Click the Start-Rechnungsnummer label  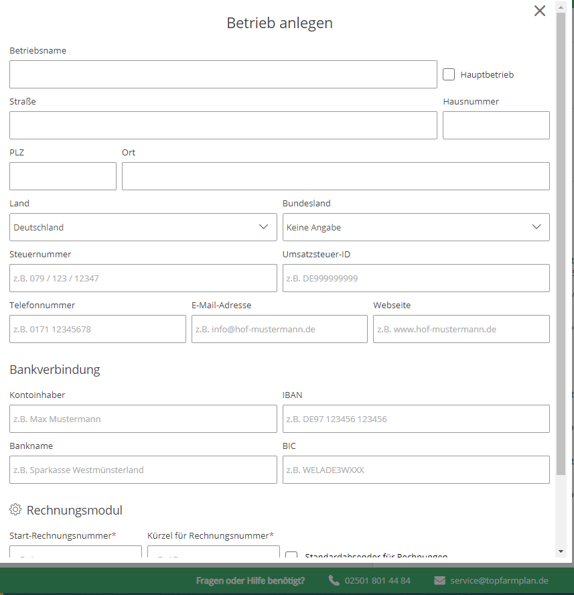point(62,535)
